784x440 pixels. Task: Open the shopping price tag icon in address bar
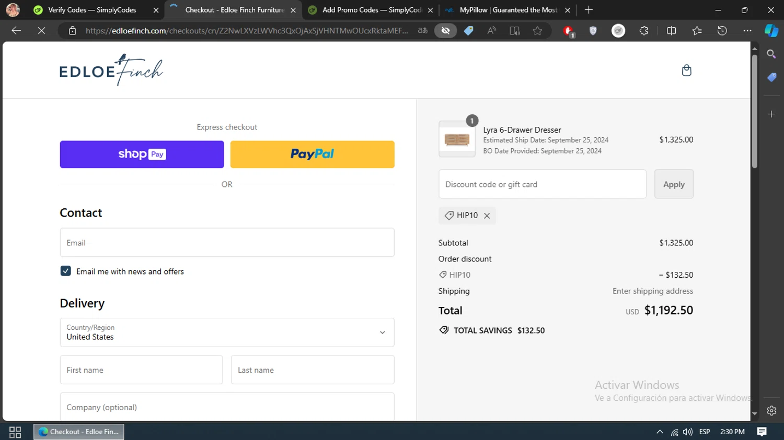pyautogui.click(x=469, y=31)
